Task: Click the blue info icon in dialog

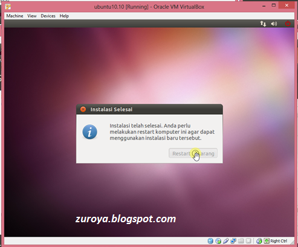Action: (90, 132)
